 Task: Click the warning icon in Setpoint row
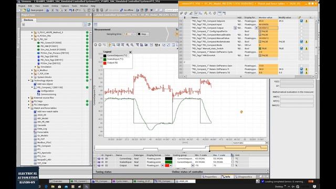point(307,21)
